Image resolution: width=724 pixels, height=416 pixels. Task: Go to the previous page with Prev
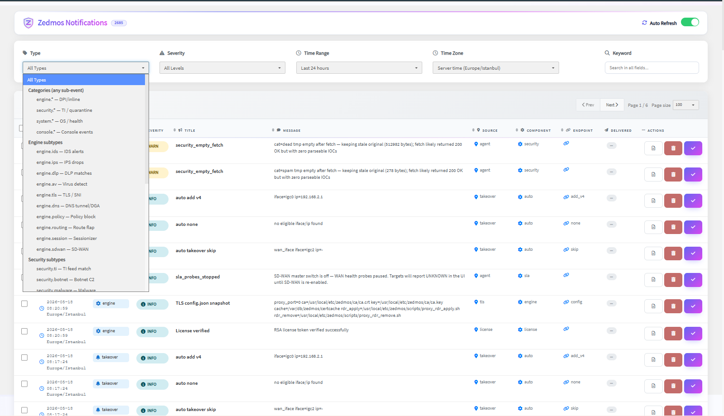pyautogui.click(x=588, y=105)
